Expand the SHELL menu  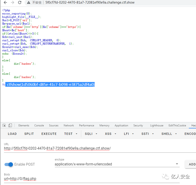(169, 134)
